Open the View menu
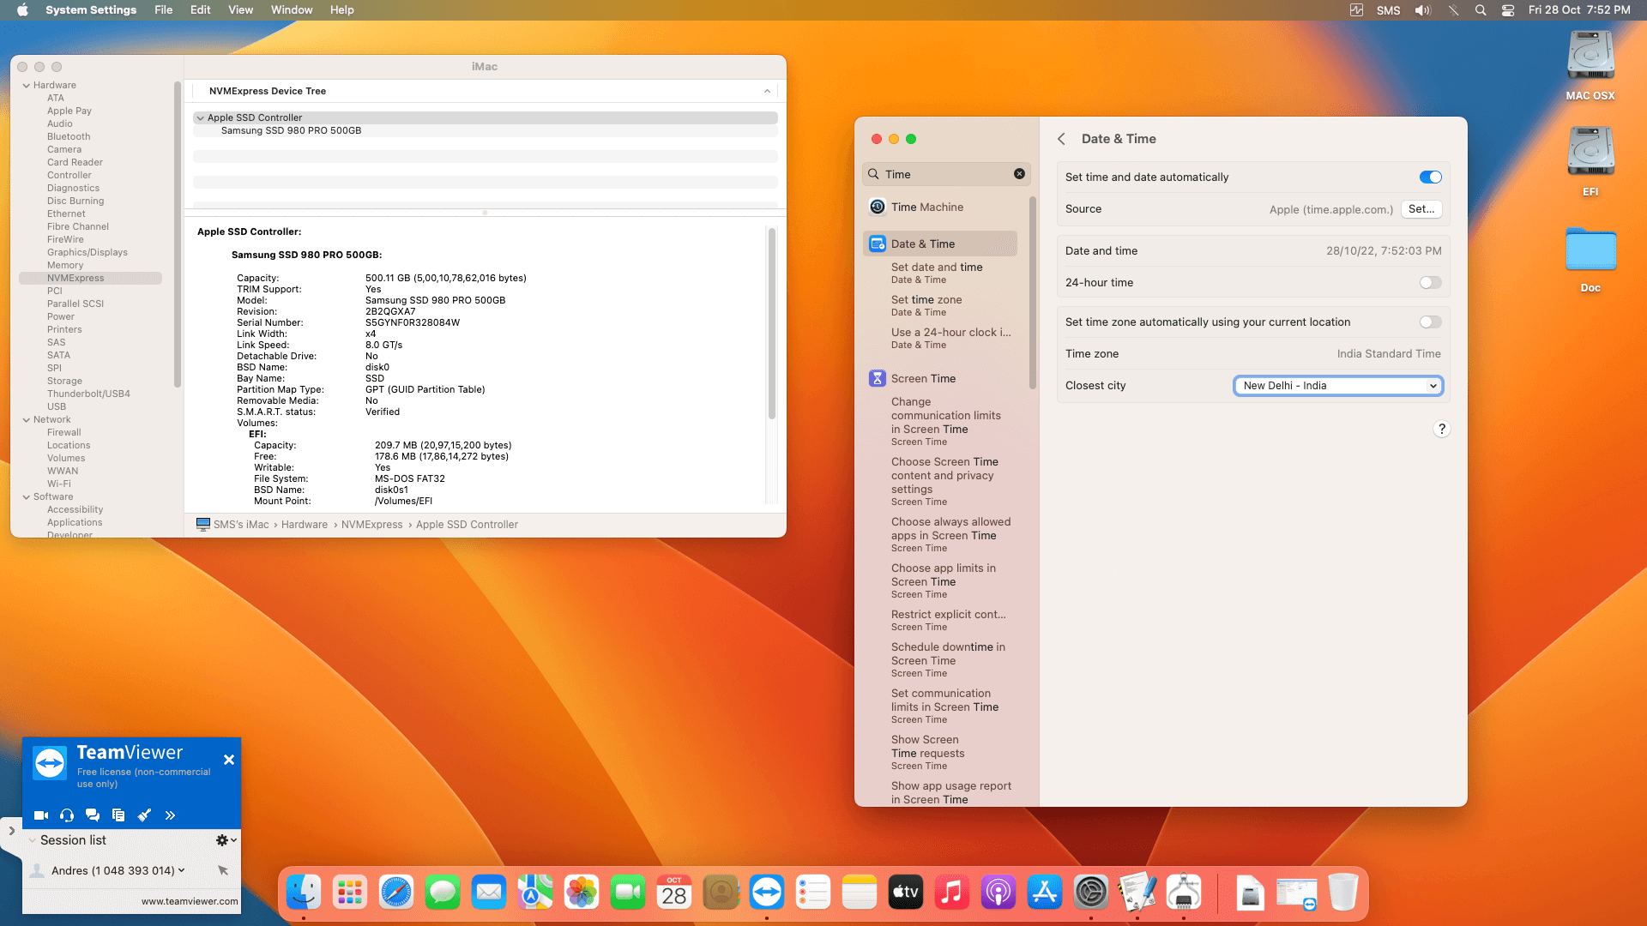Viewport: 1647px width, 926px height. pos(240,10)
